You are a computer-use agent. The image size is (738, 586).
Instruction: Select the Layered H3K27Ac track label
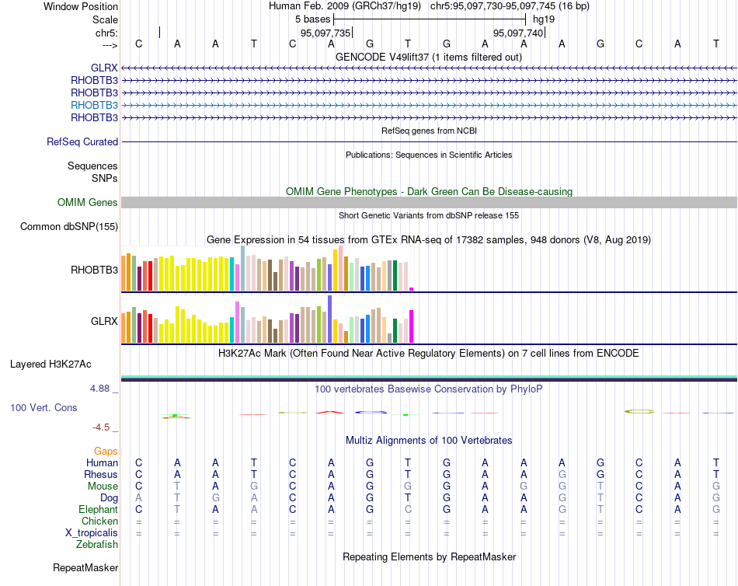(x=50, y=365)
